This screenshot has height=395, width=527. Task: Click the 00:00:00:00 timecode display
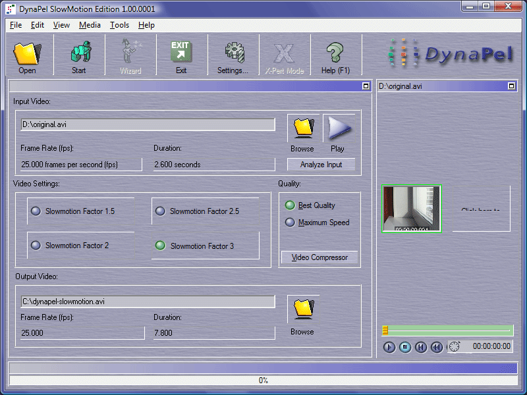491,346
